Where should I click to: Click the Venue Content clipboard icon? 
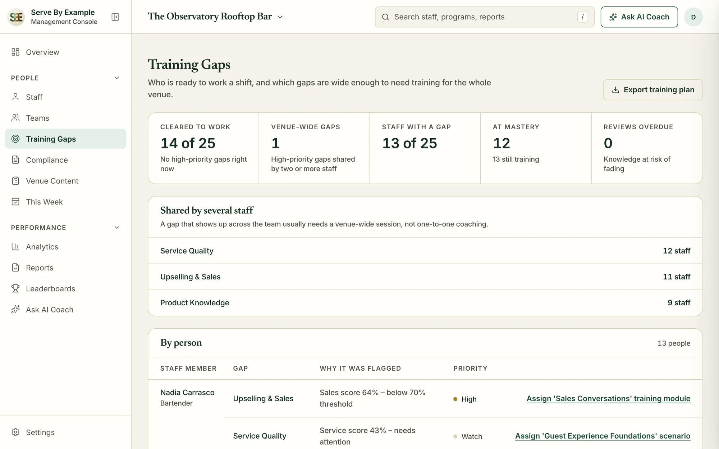click(15, 181)
